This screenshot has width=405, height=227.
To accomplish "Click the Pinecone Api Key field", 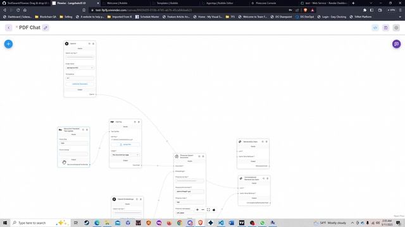I will [190, 181].
